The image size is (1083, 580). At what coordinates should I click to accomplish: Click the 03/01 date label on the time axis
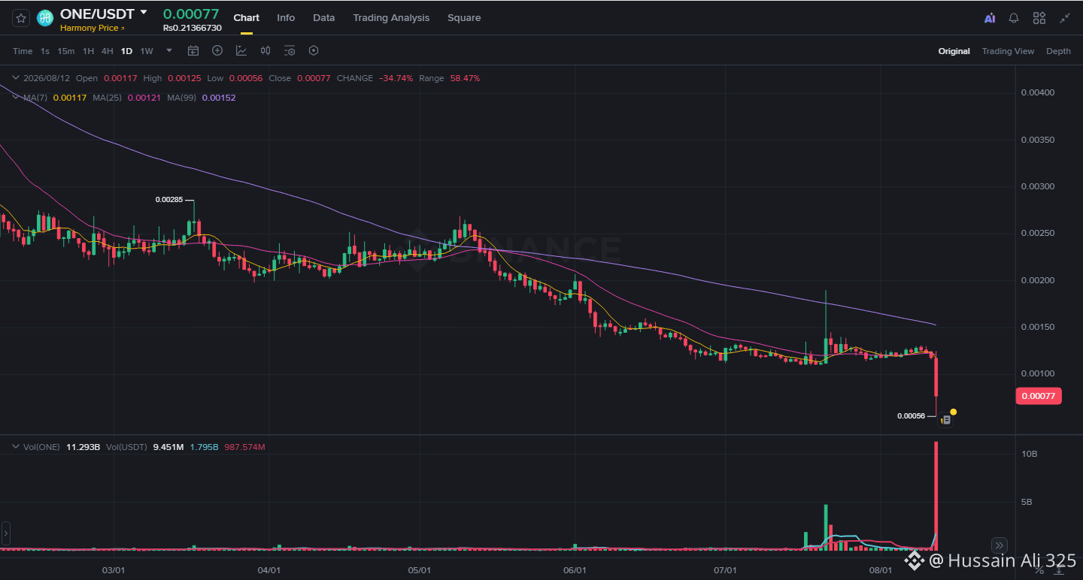[x=113, y=571]
